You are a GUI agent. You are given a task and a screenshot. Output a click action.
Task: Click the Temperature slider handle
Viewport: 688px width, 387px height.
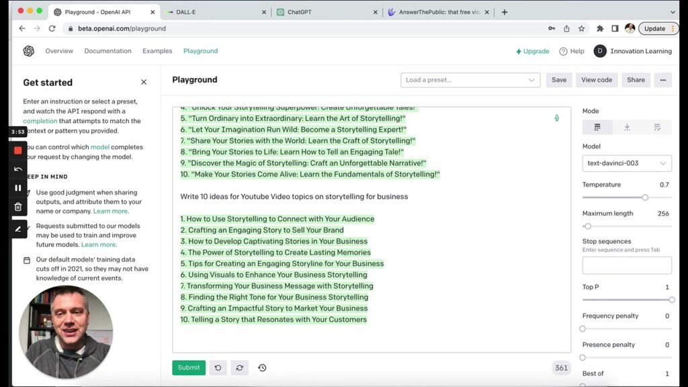[x=645, y=198]
